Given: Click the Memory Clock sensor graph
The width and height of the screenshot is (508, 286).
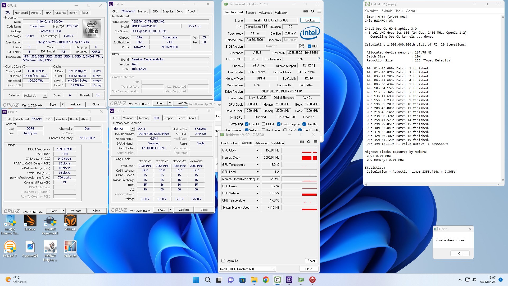Looking at the screenshot, I should click(299, 158).
